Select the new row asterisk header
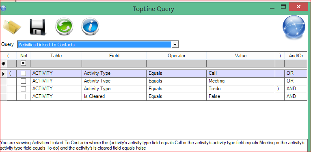The width and height of the screenshot is (311, 152). [x=3, y=63]
